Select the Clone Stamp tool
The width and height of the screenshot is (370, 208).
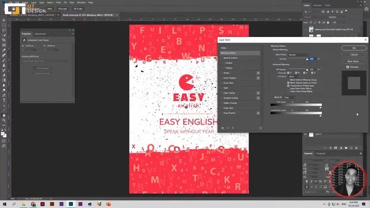(4, 65)
